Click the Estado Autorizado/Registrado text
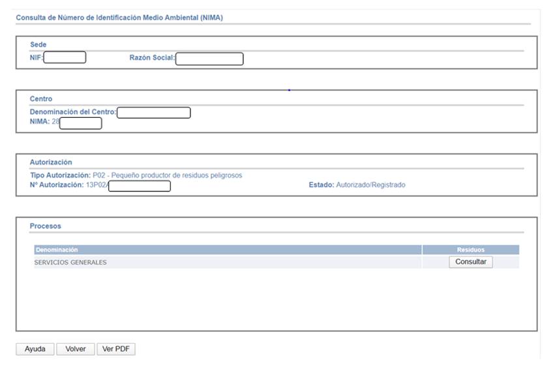Image resolution: width=555 pixels, height=369 pixels. [357, 185]
